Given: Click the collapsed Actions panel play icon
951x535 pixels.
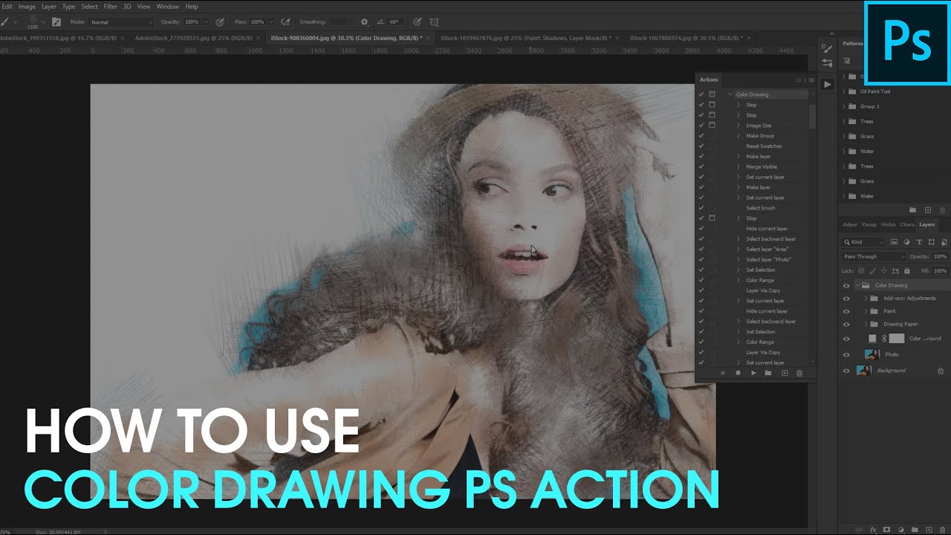Looking at the screenshot, I should tap(827, 84).
